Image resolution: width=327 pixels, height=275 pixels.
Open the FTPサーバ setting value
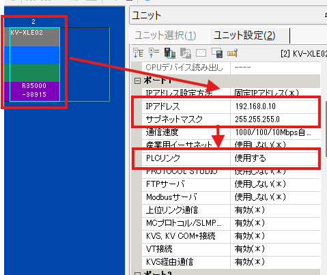[260, 184]
